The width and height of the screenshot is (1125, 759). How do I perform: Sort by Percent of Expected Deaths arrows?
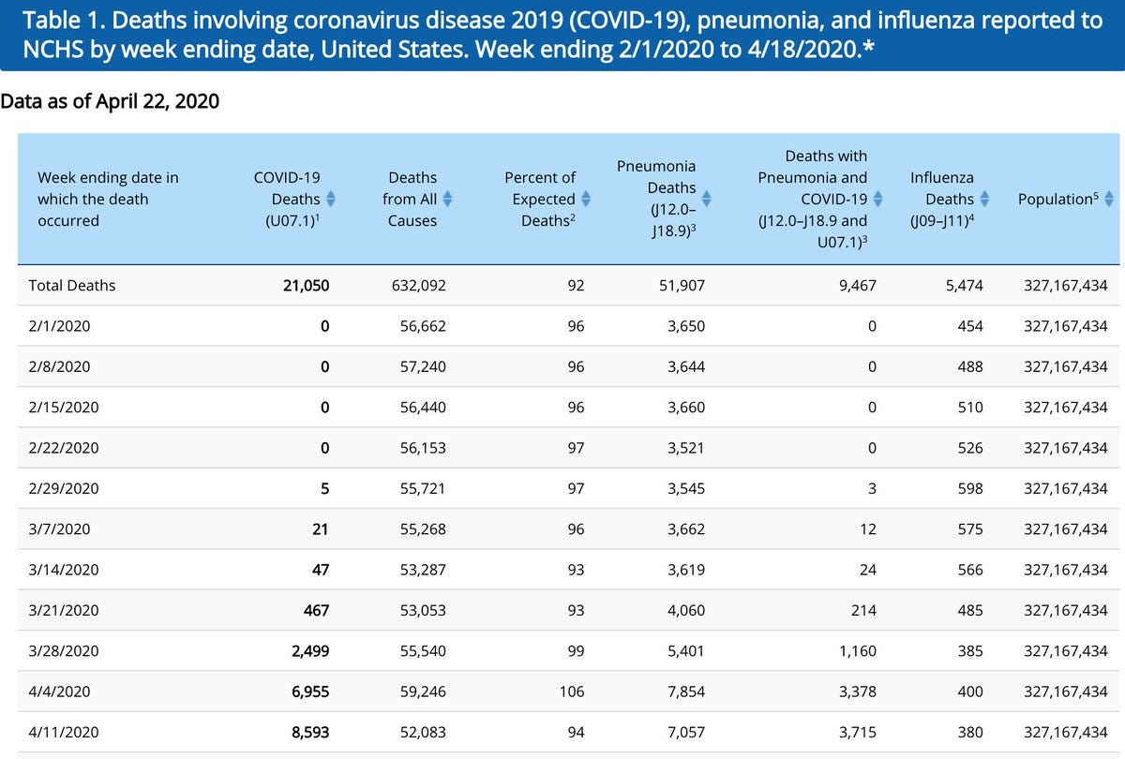coord(586,199)
